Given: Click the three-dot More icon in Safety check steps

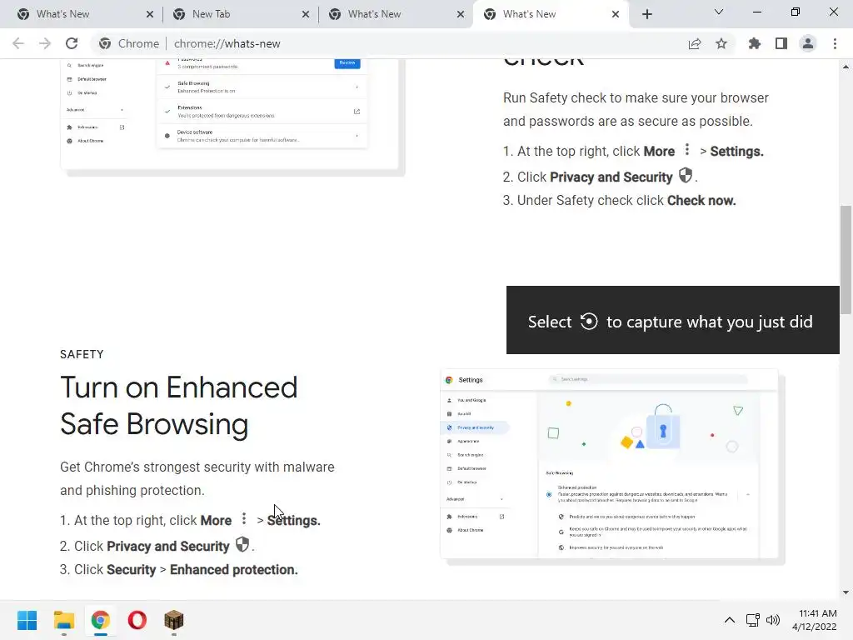Looking at the screenshot, I should coord(687,149).
